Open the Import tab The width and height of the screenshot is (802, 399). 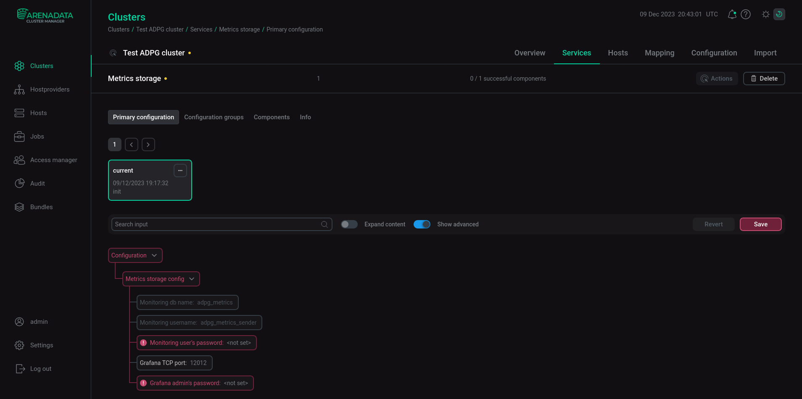tap(765, 53)
